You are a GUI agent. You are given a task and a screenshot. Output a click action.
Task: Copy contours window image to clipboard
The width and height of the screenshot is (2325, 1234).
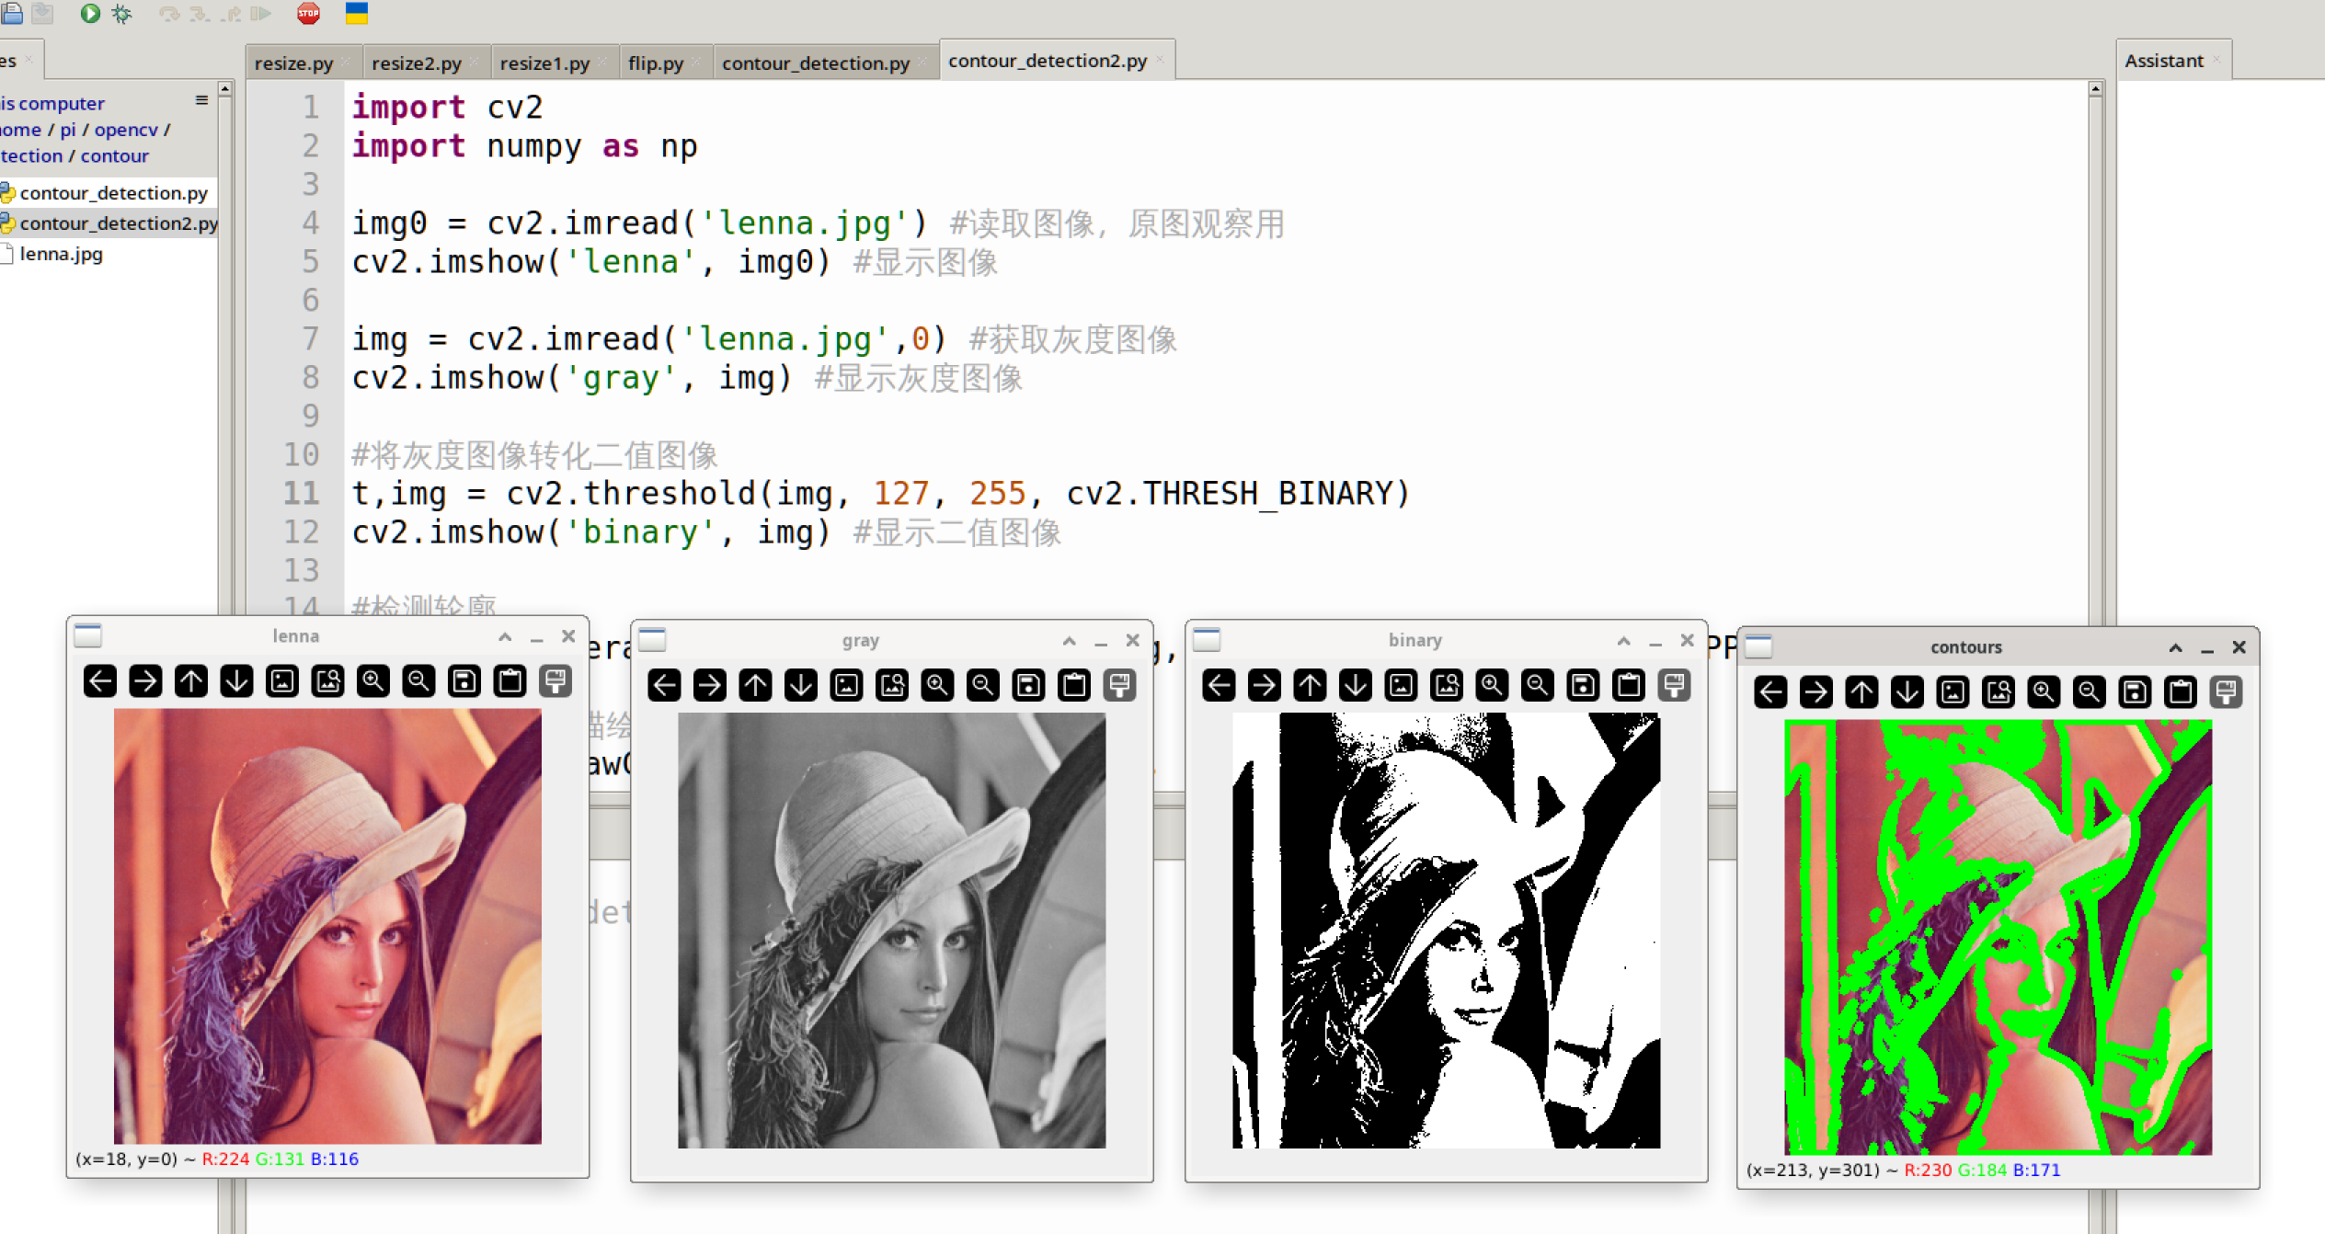(x=2180, y=691)
